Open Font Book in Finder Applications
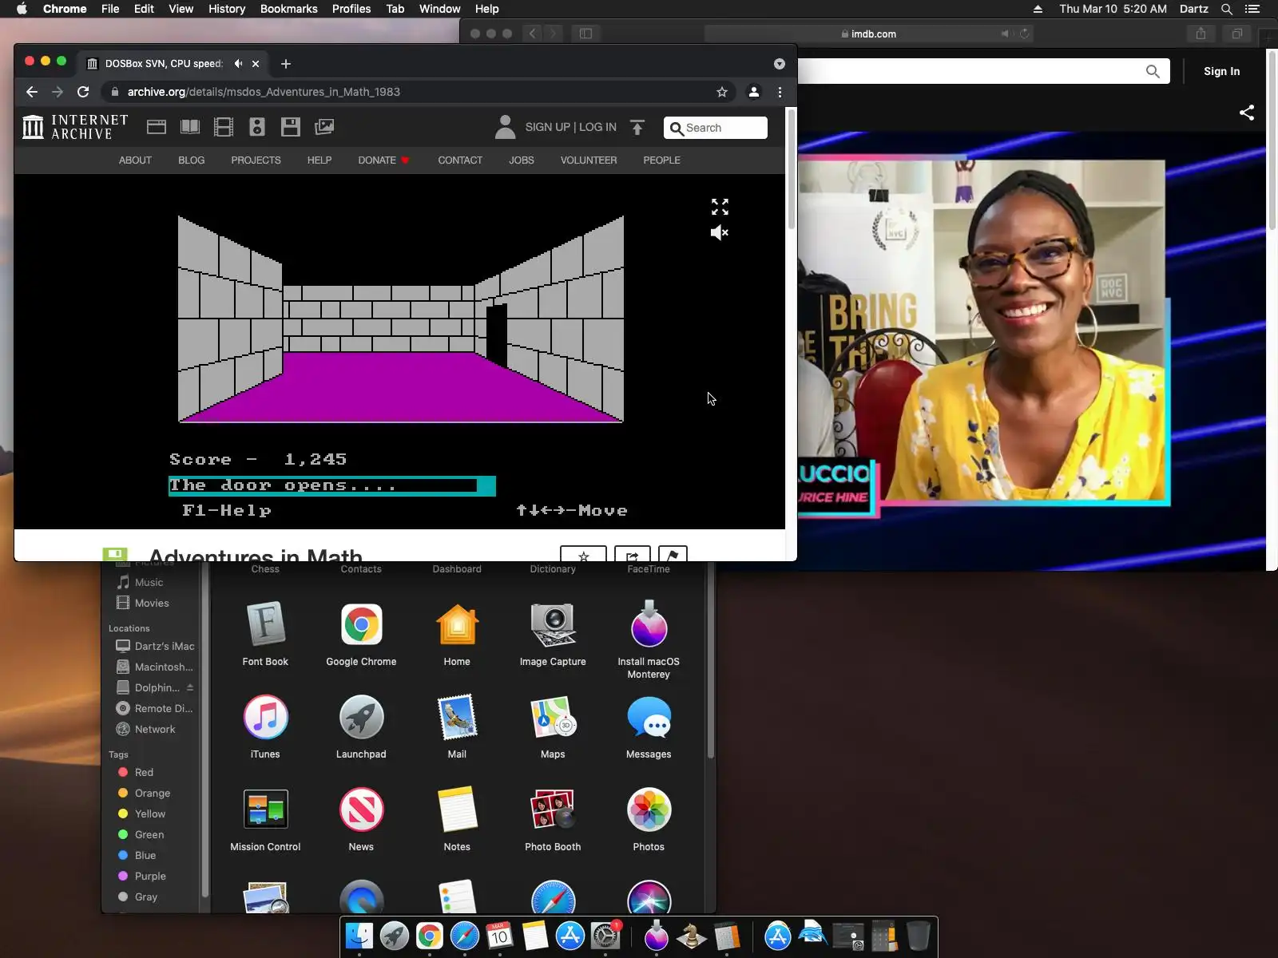 tap(265, 634)
